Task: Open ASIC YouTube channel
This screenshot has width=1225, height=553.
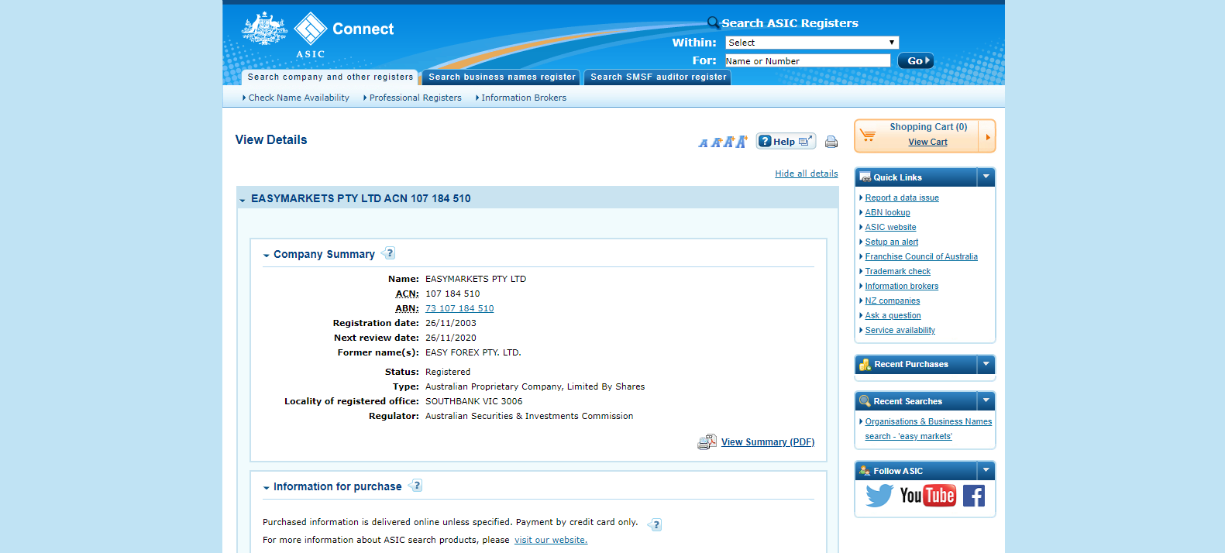Action: tap(927, 496)
